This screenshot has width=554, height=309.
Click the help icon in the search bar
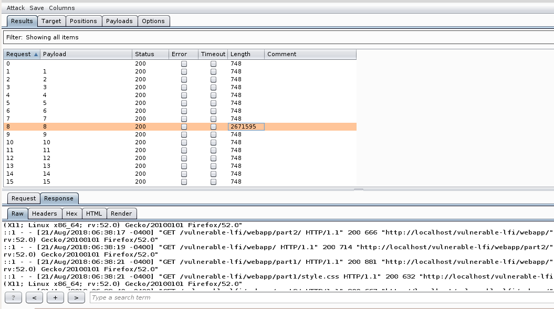coord(13,297)
